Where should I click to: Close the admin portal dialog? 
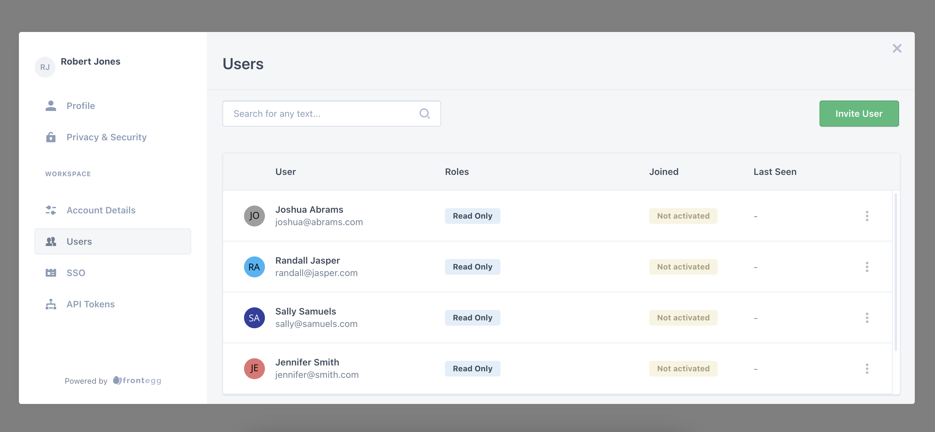pyautogui.click(x=897, y=48)
